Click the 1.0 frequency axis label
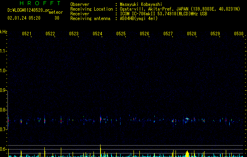Image resolution: width=247 pixels, height=157 pixels. pos(4,71)
